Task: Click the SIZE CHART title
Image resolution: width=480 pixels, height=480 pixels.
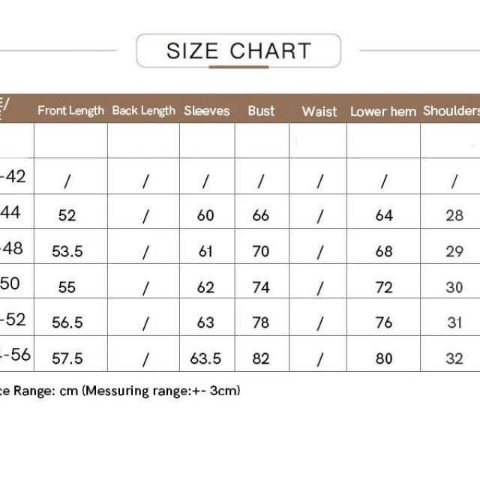Action: click(x=238, y=51)
